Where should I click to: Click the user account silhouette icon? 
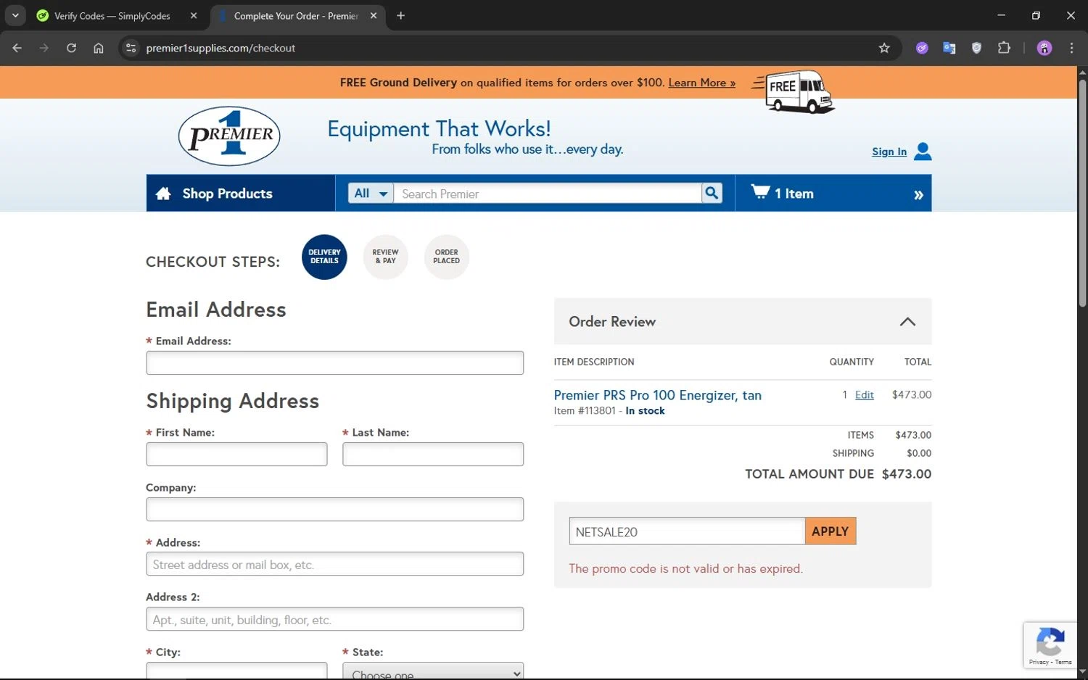[x=923, y=151]
